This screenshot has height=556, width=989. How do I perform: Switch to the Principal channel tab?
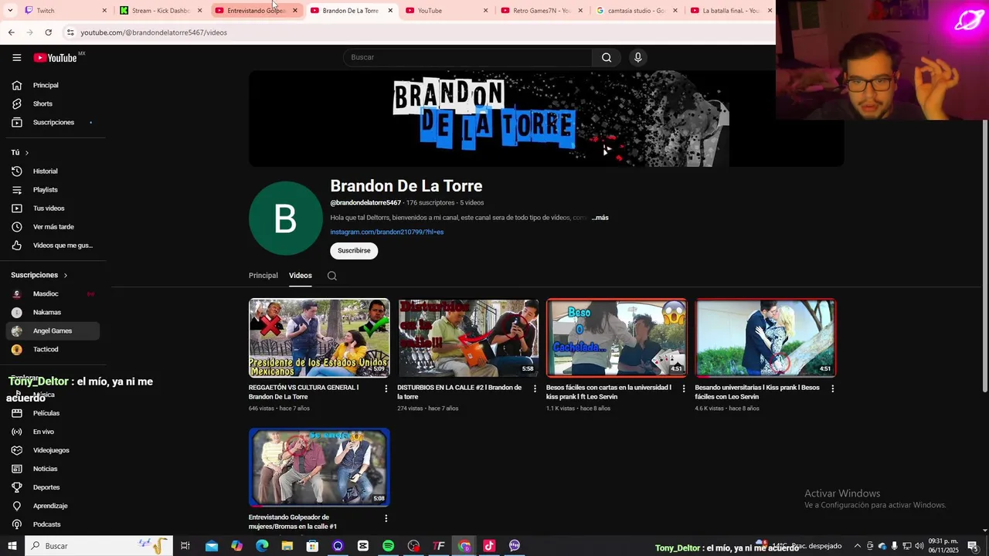tap(263, 276)
